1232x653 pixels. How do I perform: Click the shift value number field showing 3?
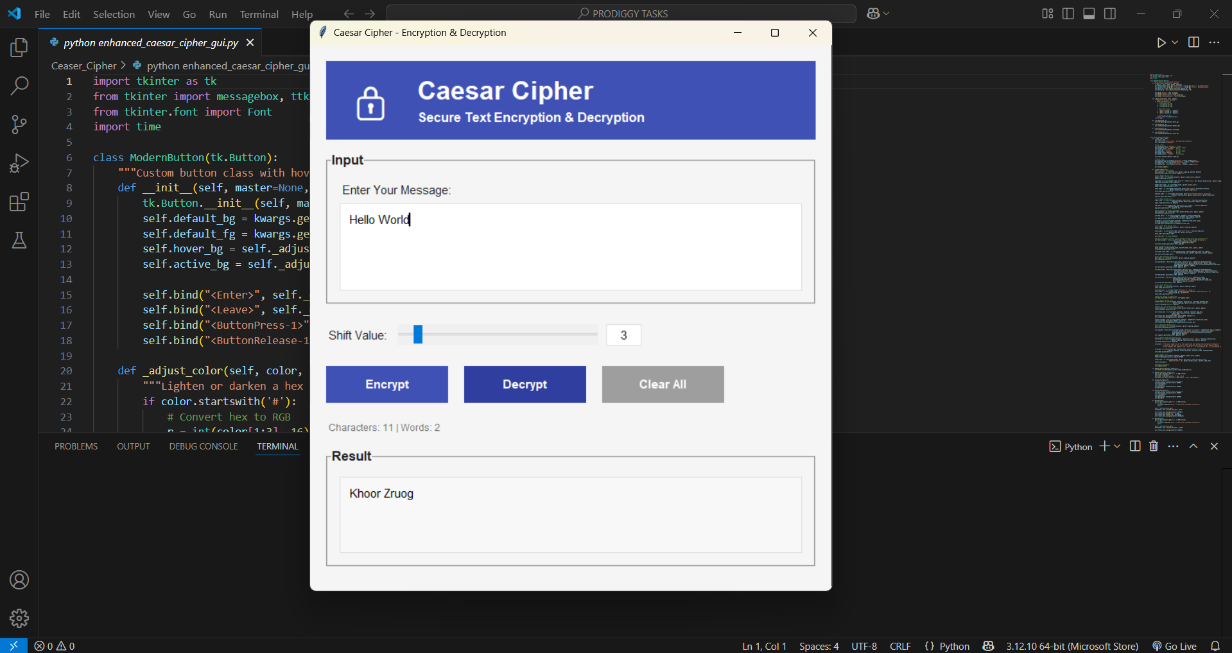point(623,335)
